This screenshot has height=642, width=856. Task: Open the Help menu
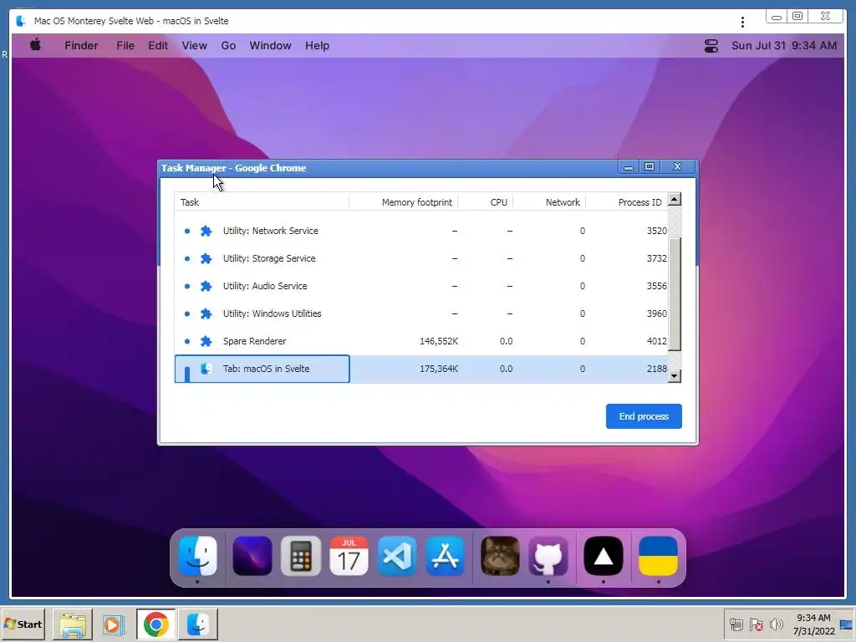coord(317,46)
